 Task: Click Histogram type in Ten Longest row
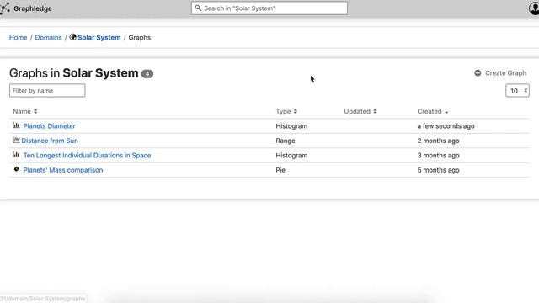pyautogui.click(x=291, y=155)
